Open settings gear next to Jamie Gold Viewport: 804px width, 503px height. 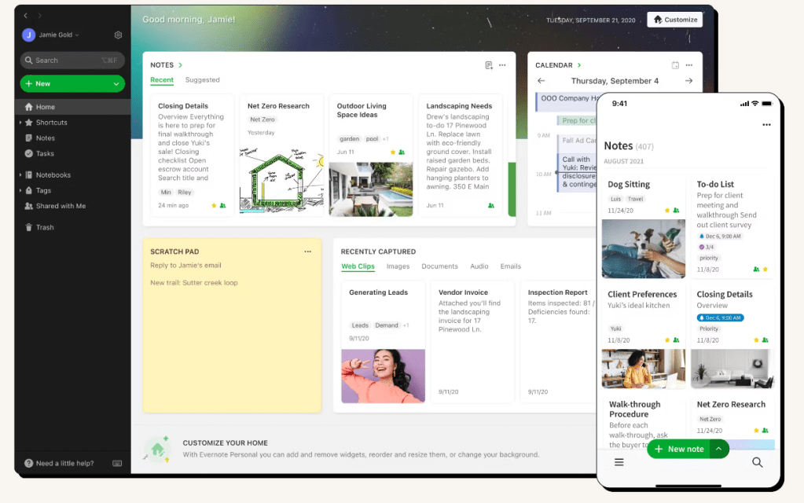[118, 35]
